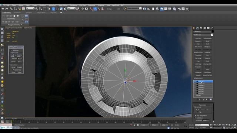The height and width of the screenshot is (133, 237).
Task: Open the Hierarchy command panel tab
Action: tap(201, 28)
